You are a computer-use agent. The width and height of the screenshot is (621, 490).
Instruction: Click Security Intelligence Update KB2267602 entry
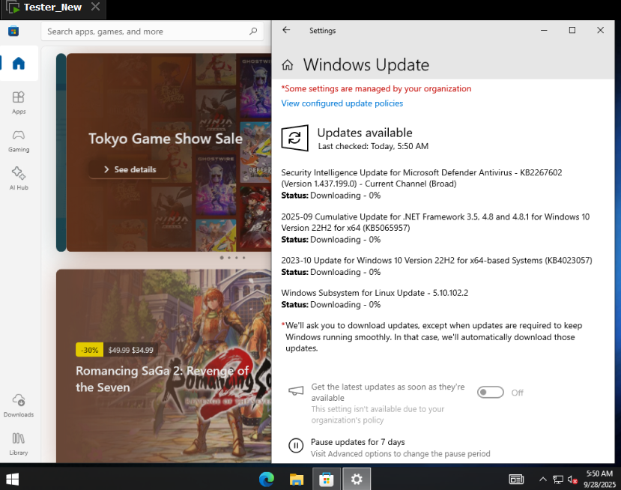pyautogui.click(x=422, y=184)
